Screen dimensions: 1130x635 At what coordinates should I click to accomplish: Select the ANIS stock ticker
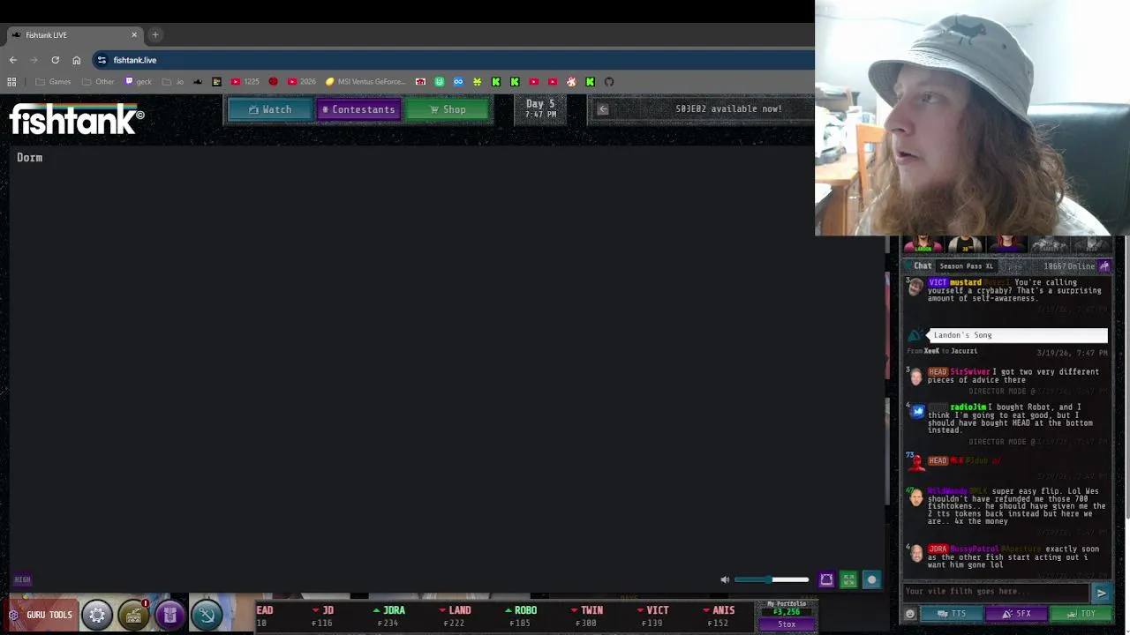pos(719,616)
